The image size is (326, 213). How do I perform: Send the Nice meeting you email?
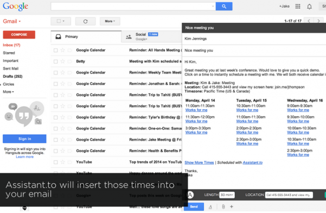pos(194,207)
